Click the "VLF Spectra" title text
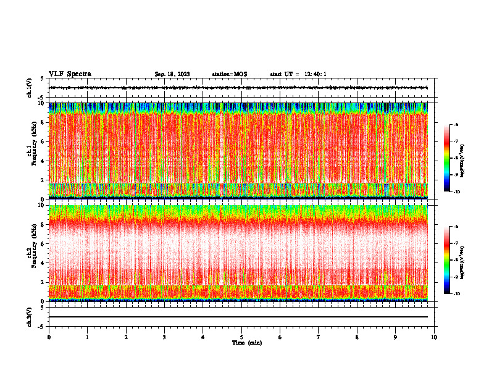The height and width of the screenshot is (378, 489). pos(70,74)
